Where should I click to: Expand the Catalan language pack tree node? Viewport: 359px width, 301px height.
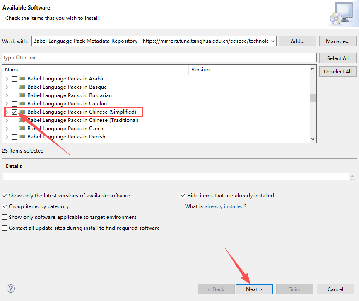tap(7, 104)
